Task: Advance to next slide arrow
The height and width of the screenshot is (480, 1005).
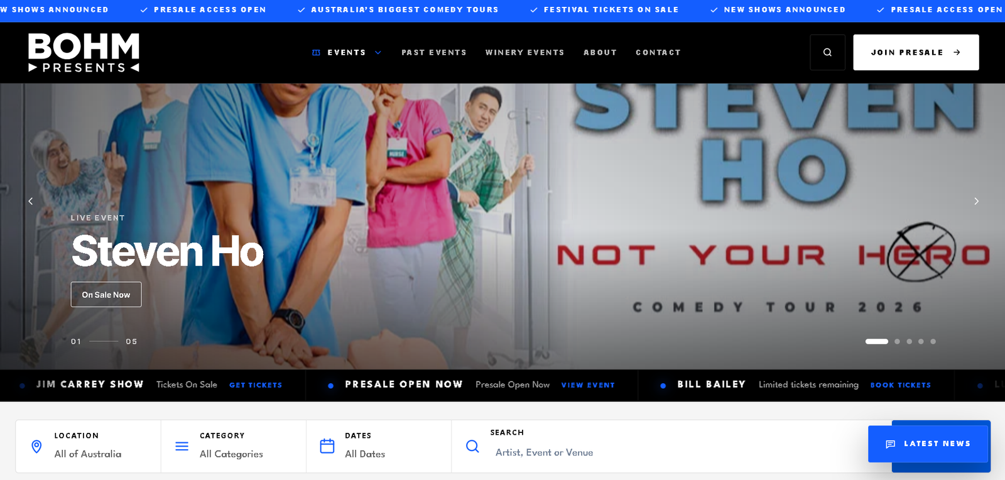Action: (x=976, y=201)
